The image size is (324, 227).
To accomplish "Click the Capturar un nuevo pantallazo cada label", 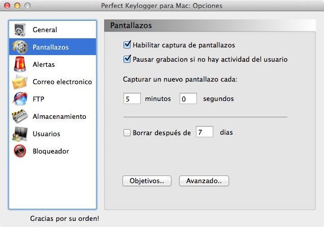I will pyautogui.click(x=180, y=79).
